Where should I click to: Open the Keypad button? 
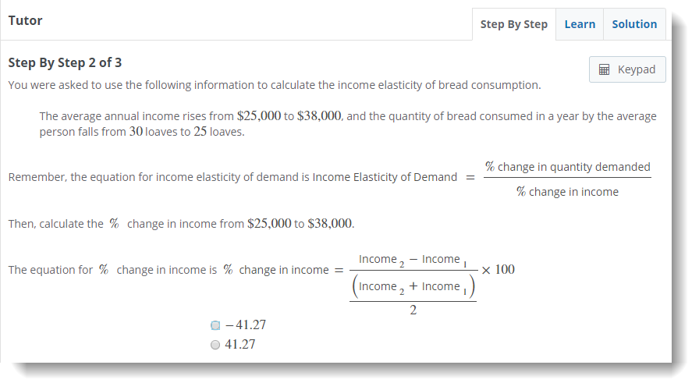[x=627, y=69]
